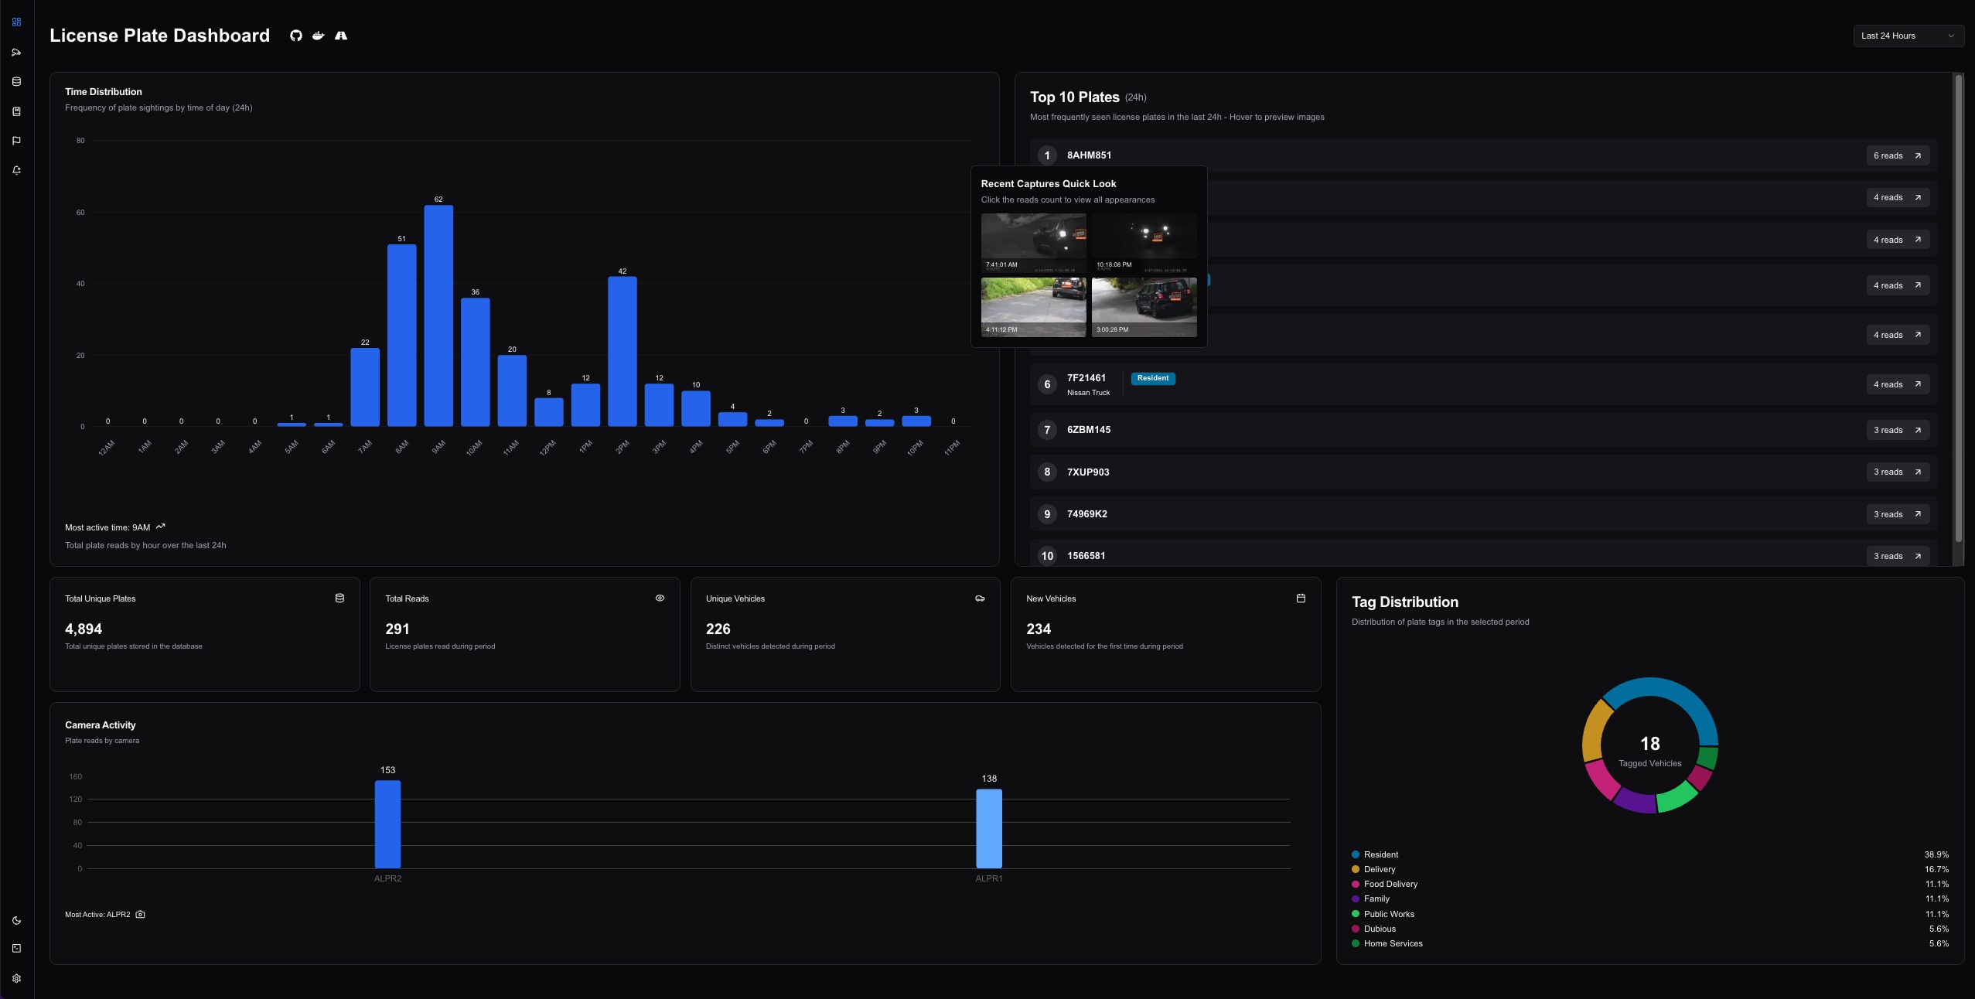Click the GitHub icon beside dashboard title
Image resolution: width=1975 pixels, height=999 pixels.
pos(295,36)
